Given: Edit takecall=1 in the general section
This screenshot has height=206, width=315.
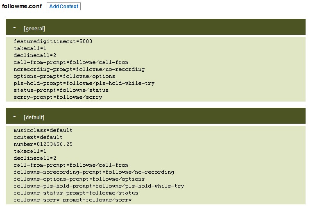Looking at the screenshot, I should coord(30,48).
